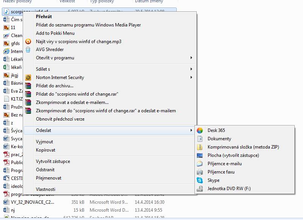This screenshot has height=220, width=303.
Task: Select Najít viry v scorpions winfd of change.mp3
Action: (x=79, y=42)
